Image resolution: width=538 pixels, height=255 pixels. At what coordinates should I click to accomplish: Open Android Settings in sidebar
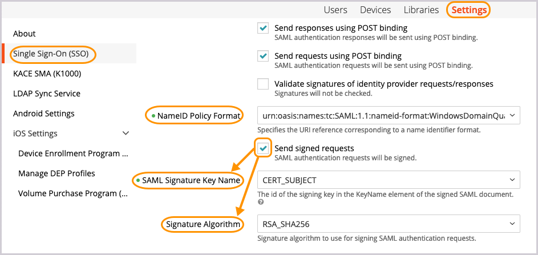click(x=44, y=114)
